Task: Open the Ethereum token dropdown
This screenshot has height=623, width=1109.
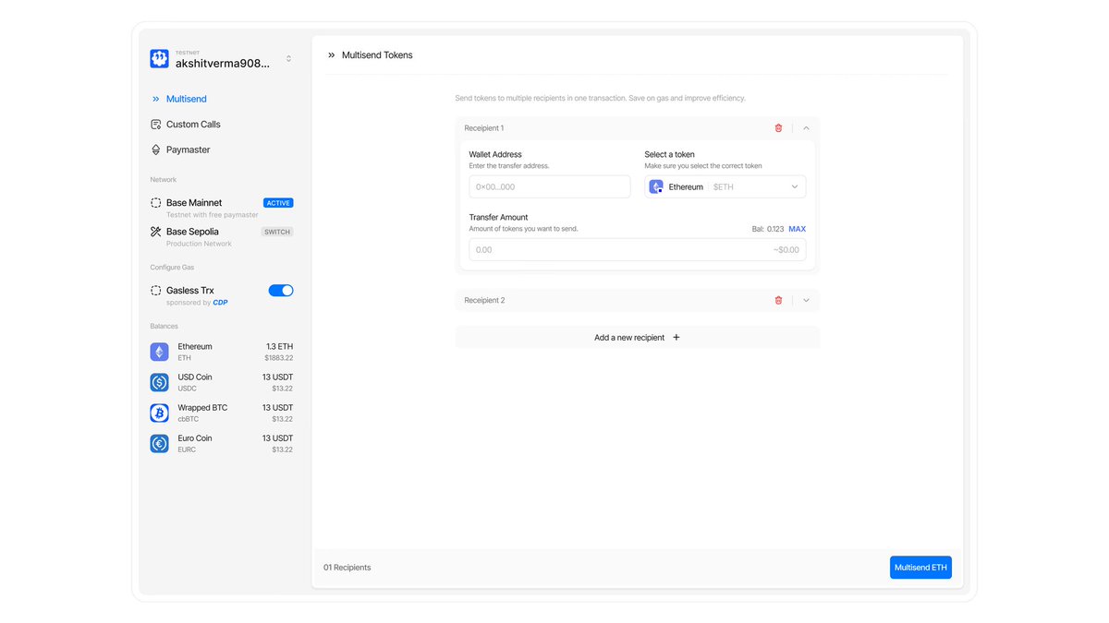Action: 725,186
